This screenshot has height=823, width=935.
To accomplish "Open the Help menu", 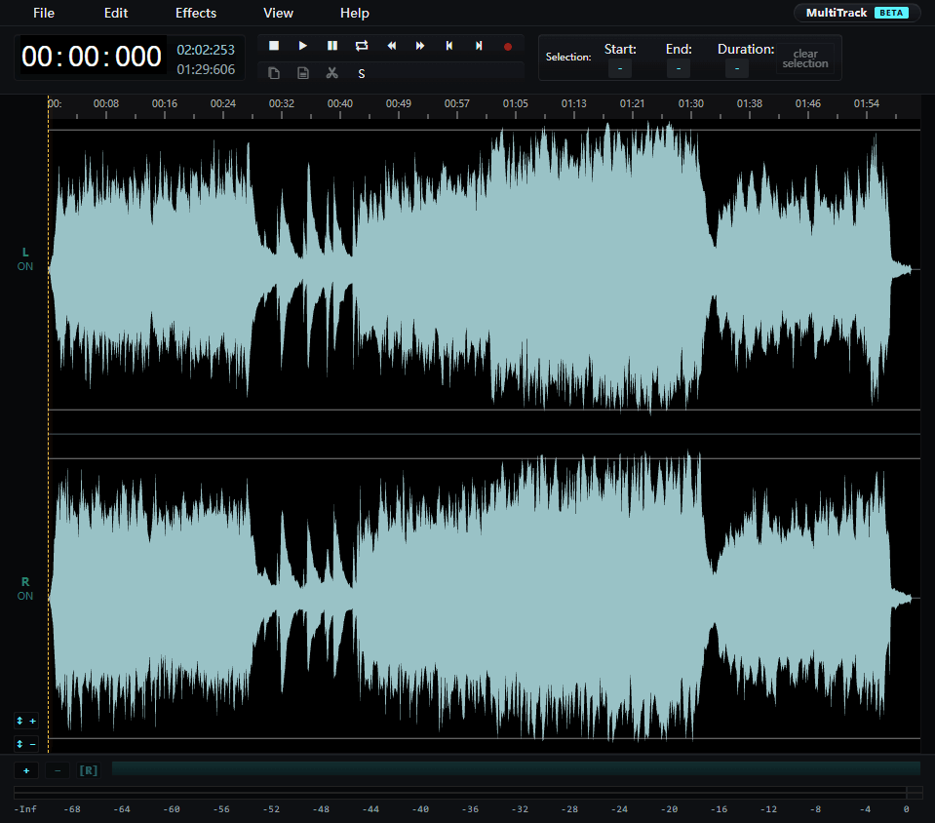I will (x=354, y=13).
